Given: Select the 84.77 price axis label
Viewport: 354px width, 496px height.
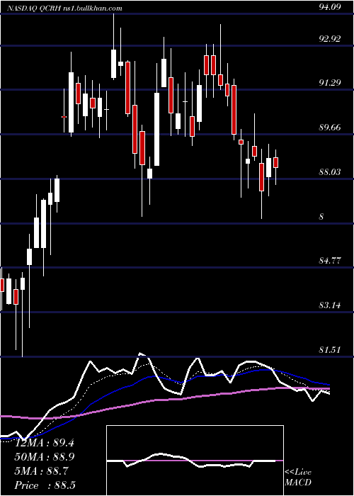Looking at the screenshot, I should point(330,261).
